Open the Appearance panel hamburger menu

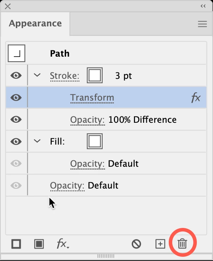pyautogui.click(x=202, y=24)
